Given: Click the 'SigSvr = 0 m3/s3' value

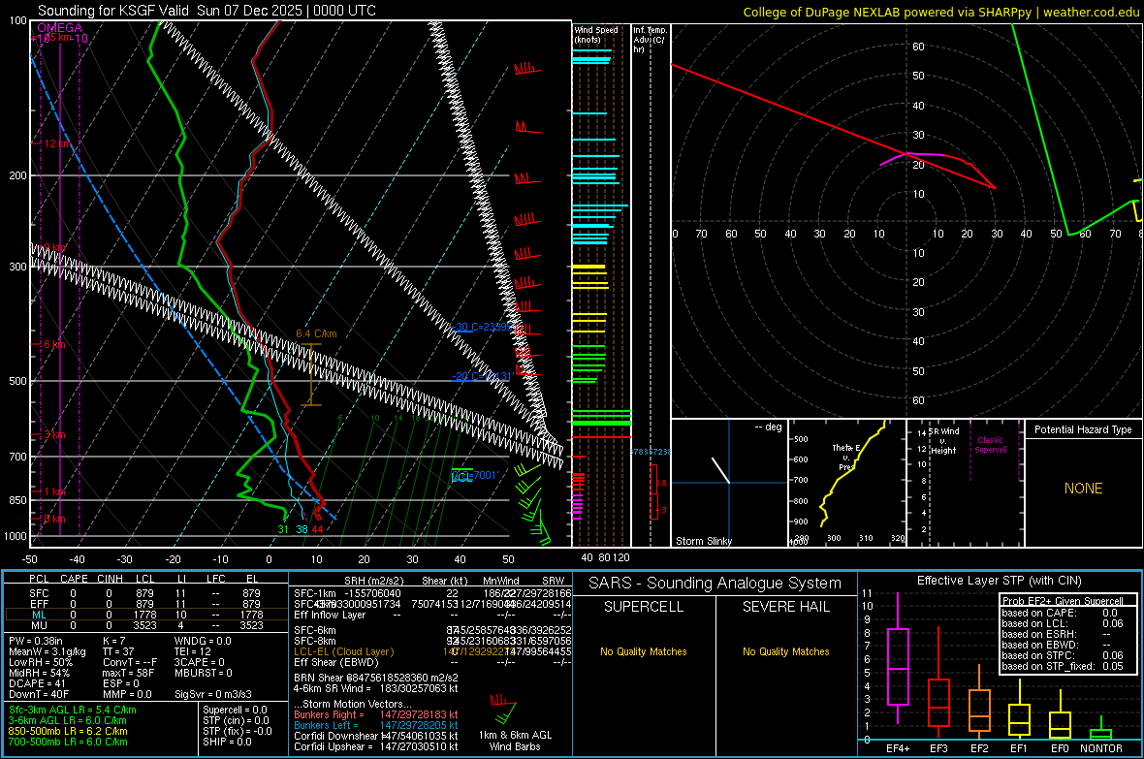Looking at the screenshot, I should pos(213,695).
